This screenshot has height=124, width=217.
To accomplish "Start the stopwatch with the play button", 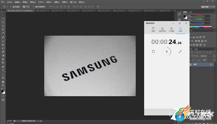I will pos(167,52).
